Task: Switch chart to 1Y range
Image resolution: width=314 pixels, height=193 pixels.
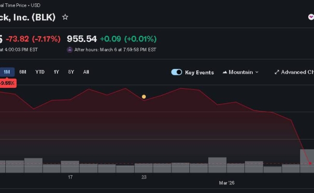Action: [x=57, y=72]
